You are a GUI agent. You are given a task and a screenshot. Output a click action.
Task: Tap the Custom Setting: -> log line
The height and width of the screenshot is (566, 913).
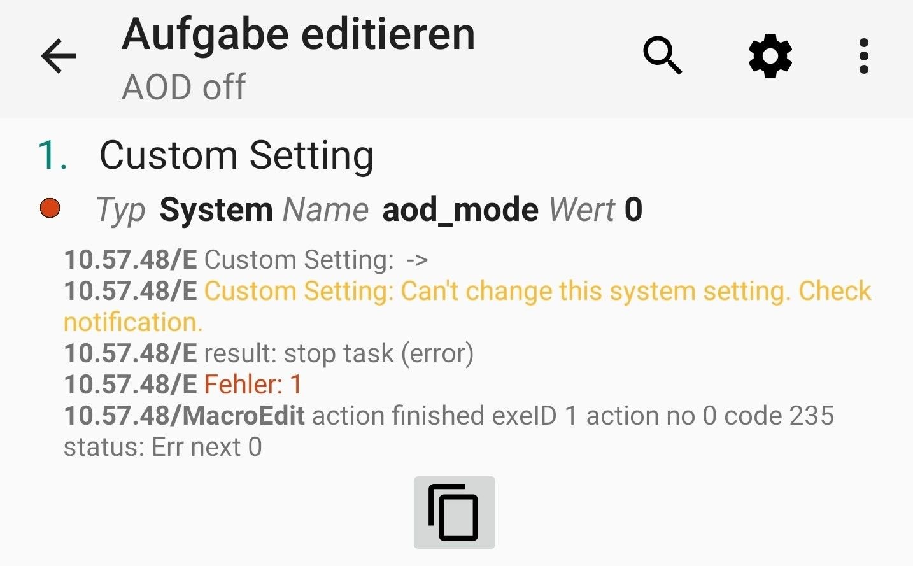click(x=246, y=260)
